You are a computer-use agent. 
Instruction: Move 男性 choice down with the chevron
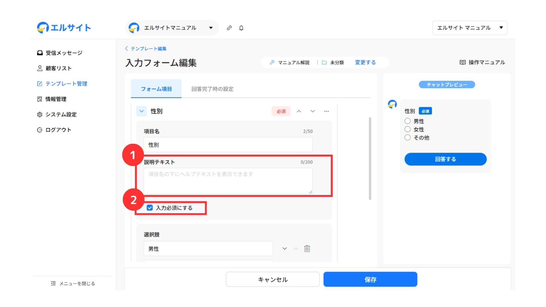click(284, 249)
